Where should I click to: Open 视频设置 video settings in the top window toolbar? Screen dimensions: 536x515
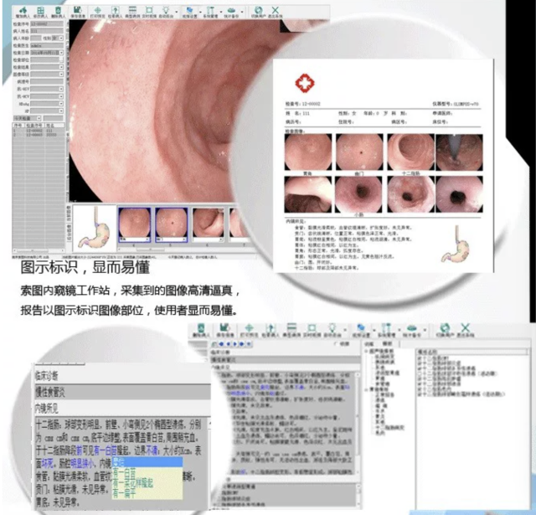pos(190,12)
